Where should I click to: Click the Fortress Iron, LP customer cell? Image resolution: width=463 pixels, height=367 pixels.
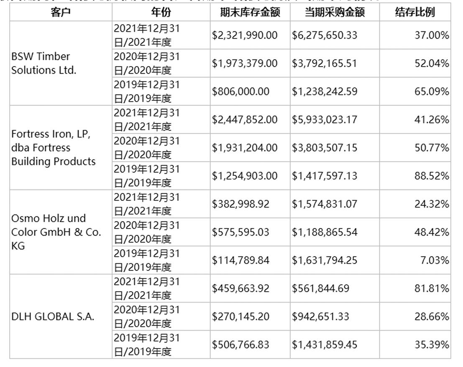coord(53,148)
